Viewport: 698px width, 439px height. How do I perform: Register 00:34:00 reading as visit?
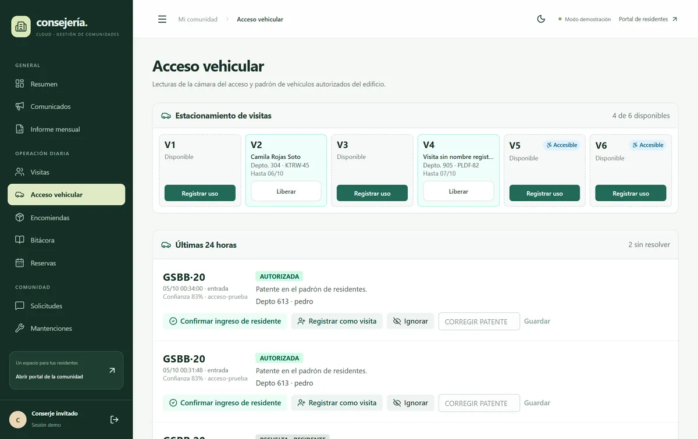337,321
